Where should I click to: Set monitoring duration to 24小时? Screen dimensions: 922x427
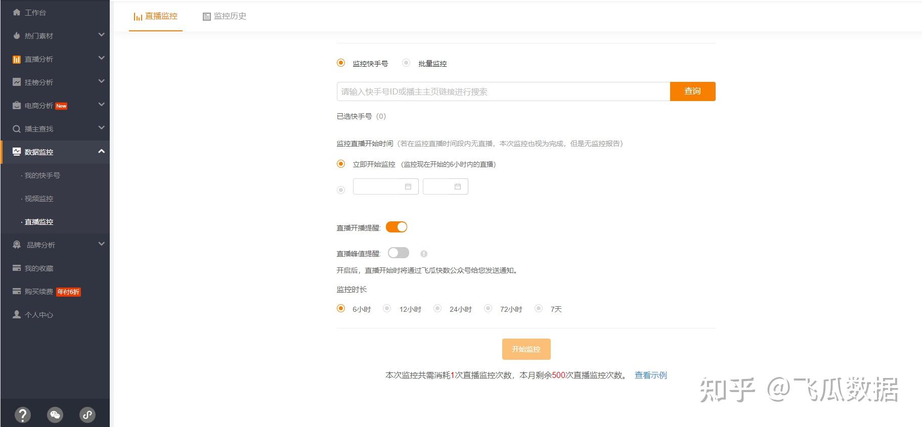(x=437, y=308)
